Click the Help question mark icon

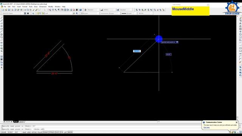coord(81,10)
